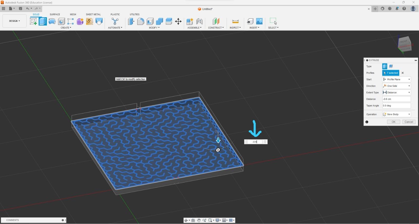Click the '7 selected' profiles button
Screen dimensions: 419x224
(391, 73)
